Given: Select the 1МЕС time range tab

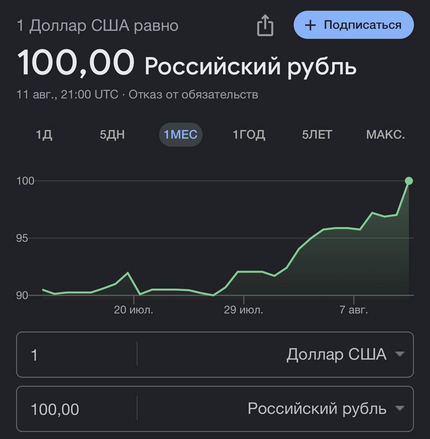Looking at the screenshot, I should pyautogui.click(x=181, y=134).
